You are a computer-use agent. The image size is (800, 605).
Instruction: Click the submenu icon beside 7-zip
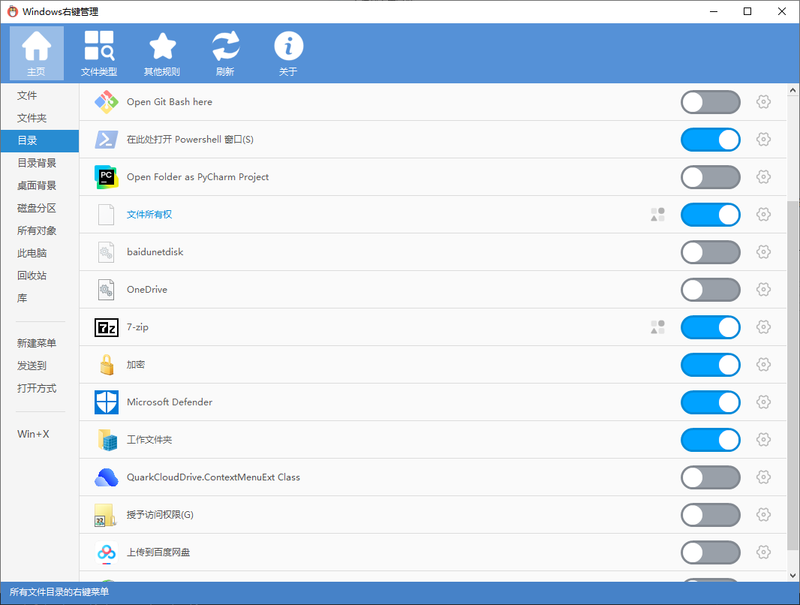[x=657, y=327]
